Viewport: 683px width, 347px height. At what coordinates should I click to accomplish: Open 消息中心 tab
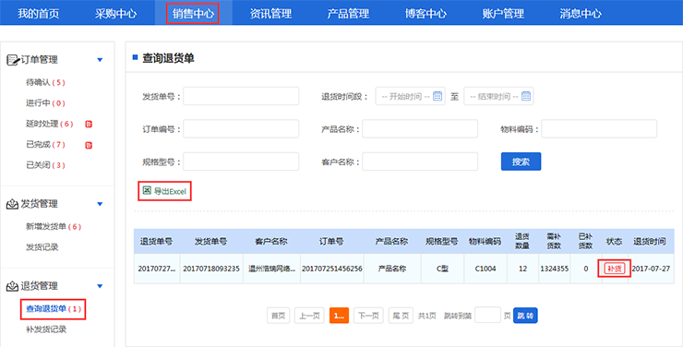(581, 13)
